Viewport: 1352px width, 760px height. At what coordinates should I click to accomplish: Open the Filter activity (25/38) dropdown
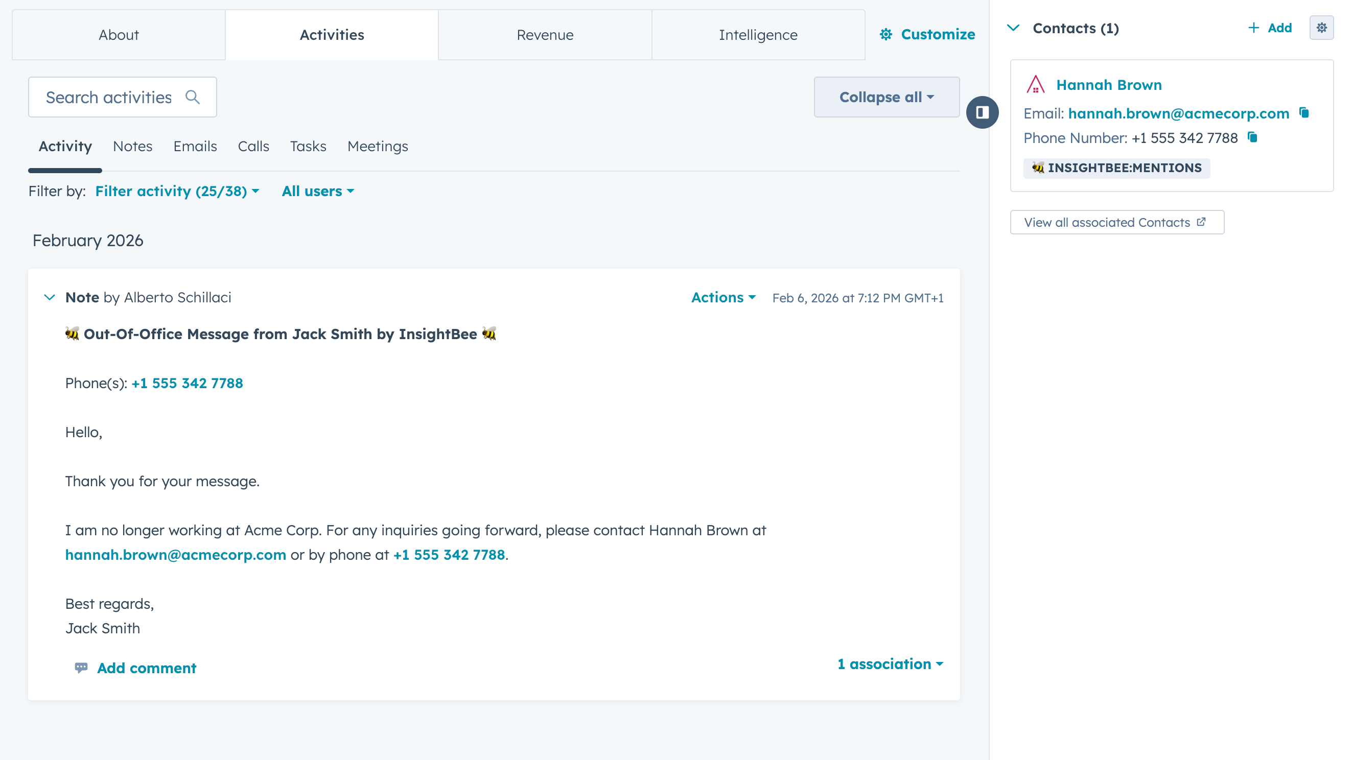pos(177,192)
